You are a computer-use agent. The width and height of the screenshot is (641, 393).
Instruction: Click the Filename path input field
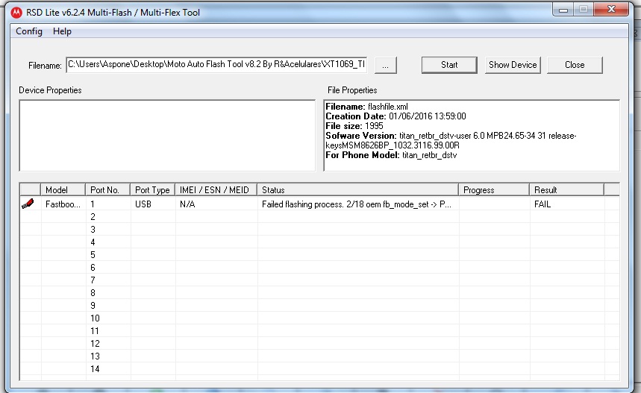[x=216, y=65]
